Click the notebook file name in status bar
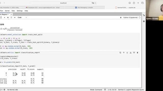 (131, 90)
